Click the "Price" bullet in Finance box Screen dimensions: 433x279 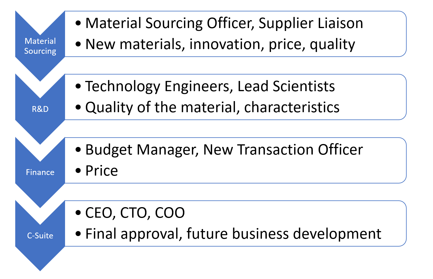[102, 171]
